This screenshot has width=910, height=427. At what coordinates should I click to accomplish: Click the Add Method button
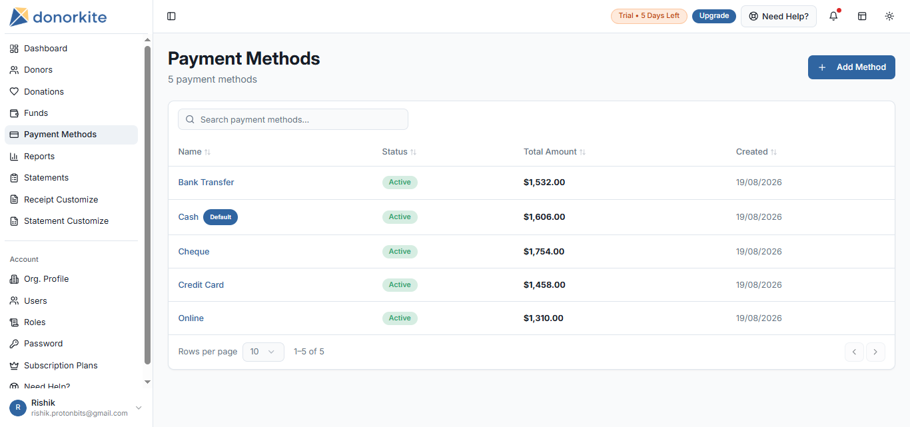pos(851,67)
